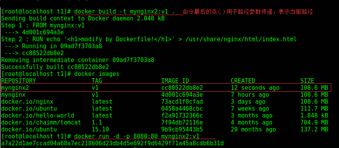This screenshot has height=148, width=339.
Task: Click the 'docker images' command
Action: coord(97,74)
